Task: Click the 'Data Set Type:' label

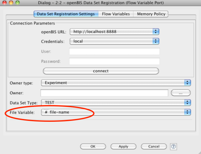Action: [x=24, y=103]
